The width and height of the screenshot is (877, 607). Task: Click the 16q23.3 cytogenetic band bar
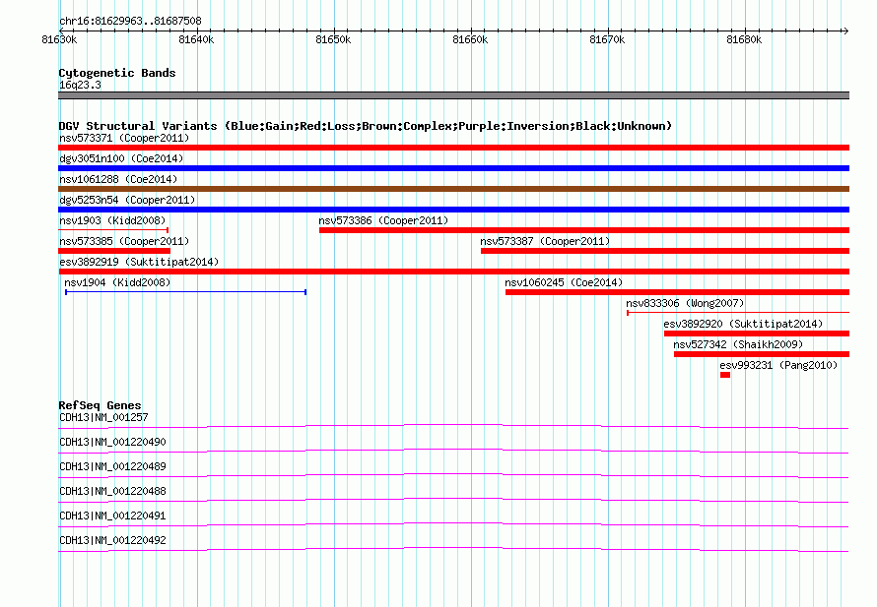pos(453,95)
